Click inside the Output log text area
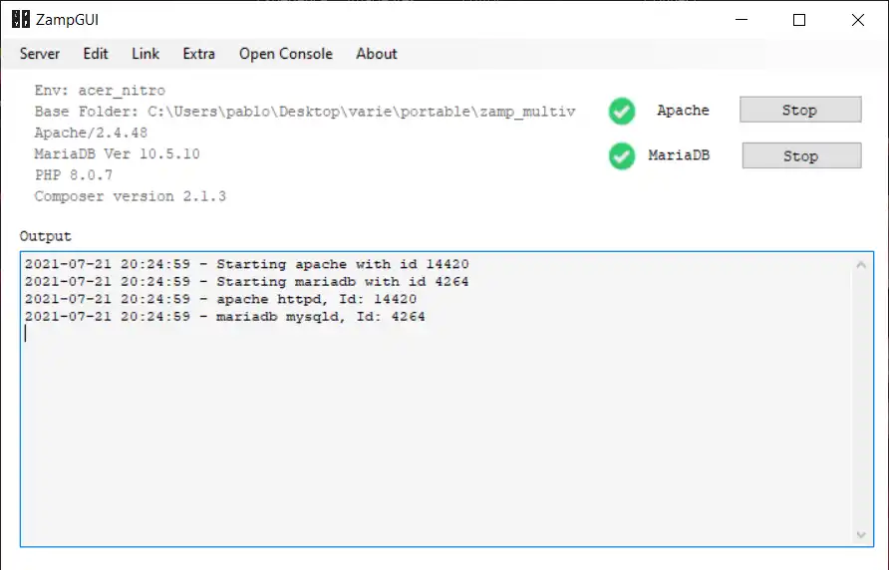The height and width of the screenshot is (570, 889). click(x=446, y=400)
